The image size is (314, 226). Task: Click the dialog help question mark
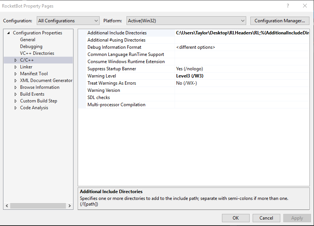[x=288, y=6]
